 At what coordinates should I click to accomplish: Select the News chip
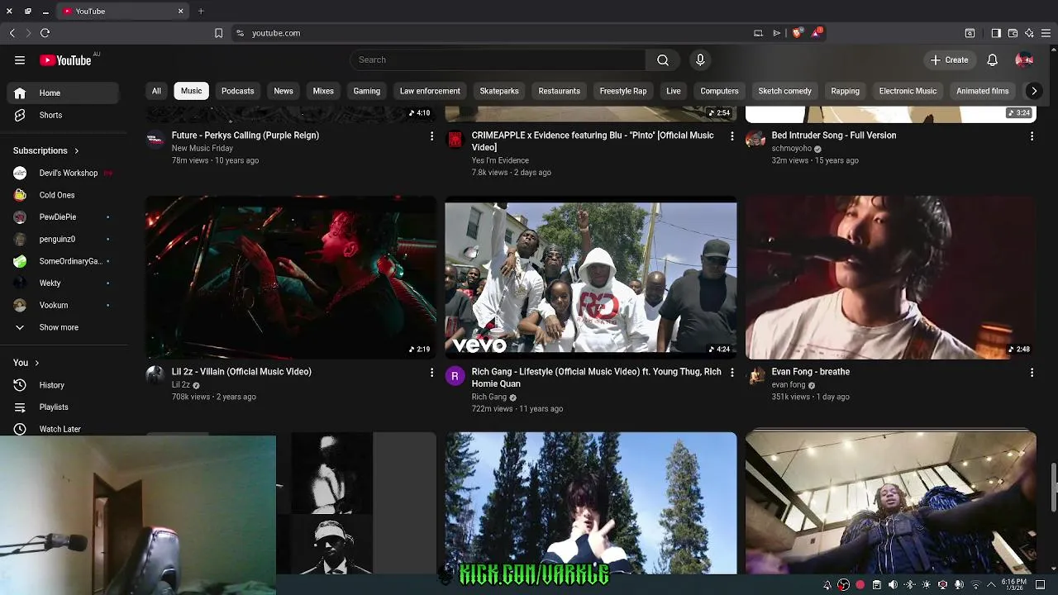(x=284, y=91)
